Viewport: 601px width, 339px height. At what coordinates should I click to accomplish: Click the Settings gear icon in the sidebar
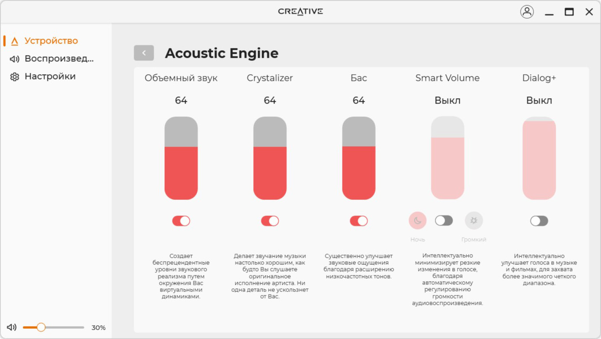pos(15,77)
